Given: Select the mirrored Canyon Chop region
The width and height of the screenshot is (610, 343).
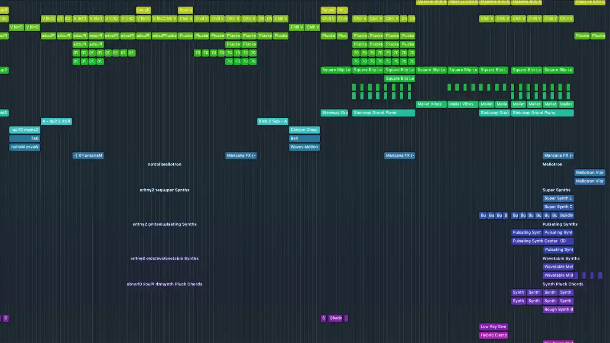Looking at the screenshot, I should [25, 129].
